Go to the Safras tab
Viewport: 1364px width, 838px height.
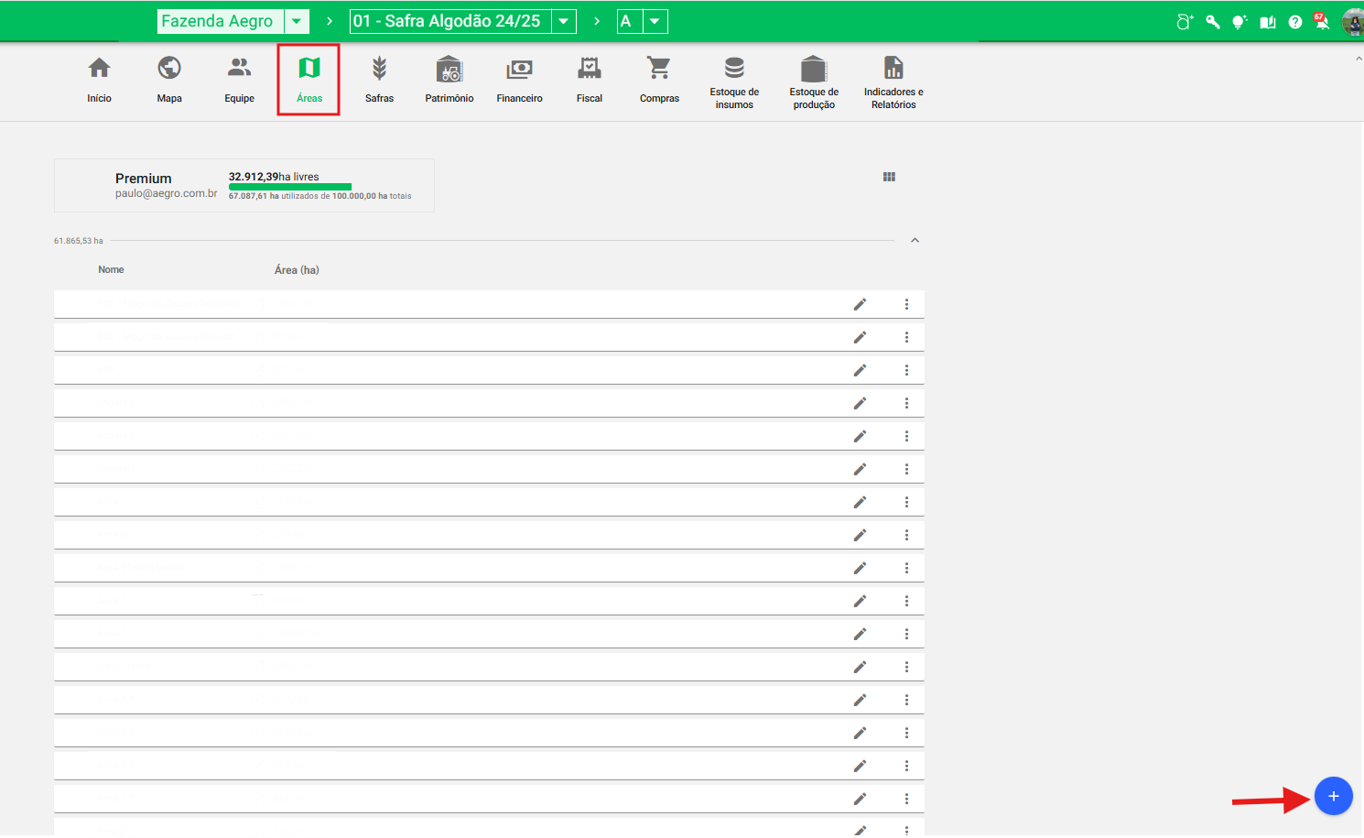379,80
